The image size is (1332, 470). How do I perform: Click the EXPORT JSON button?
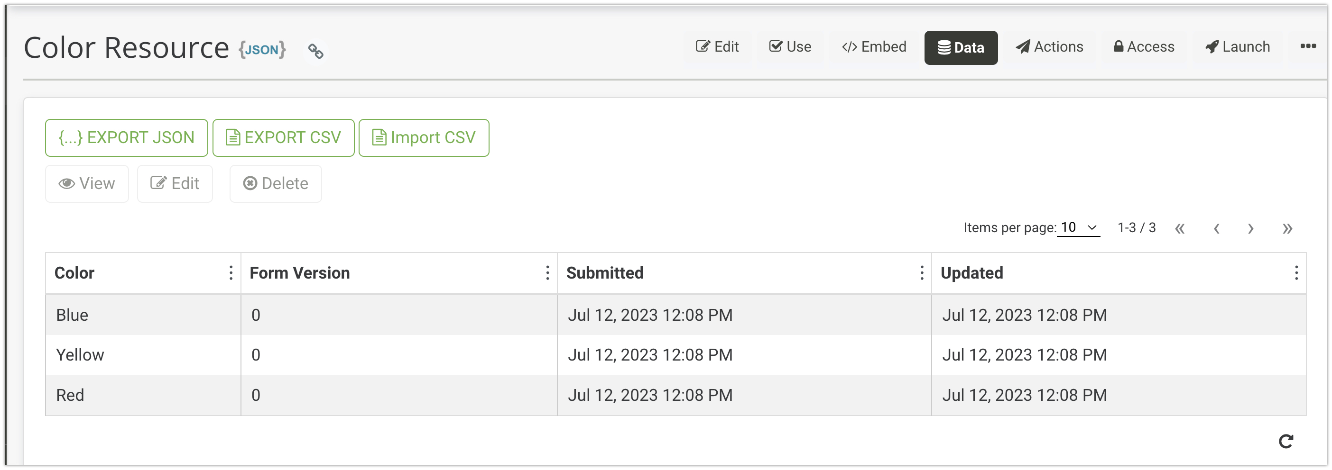coord(126,138)
